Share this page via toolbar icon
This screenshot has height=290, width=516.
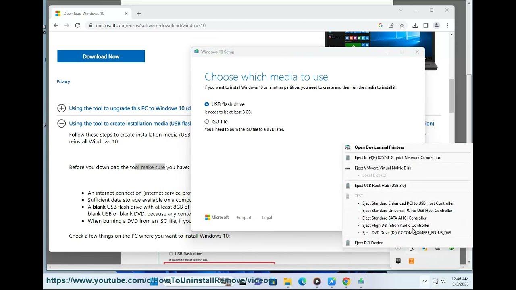[391, 25]
